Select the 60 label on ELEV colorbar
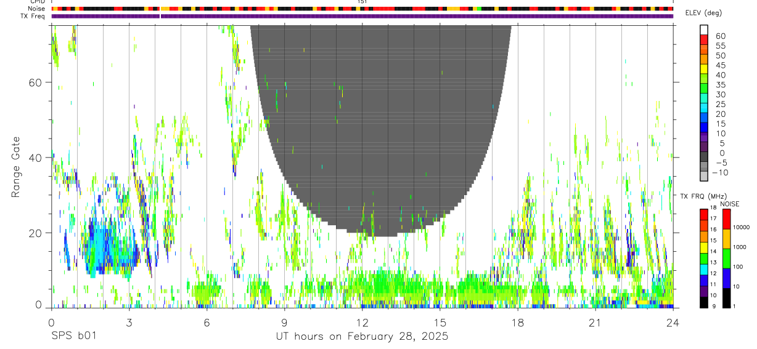Screen dimensions: 757x349 (719, 36)
